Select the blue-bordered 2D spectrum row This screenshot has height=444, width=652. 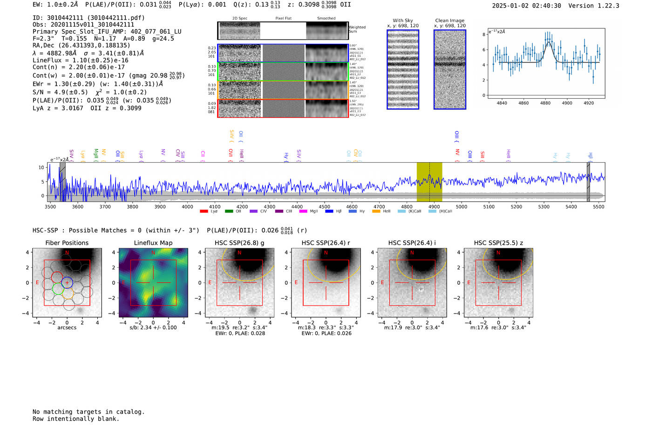point(283,53)
